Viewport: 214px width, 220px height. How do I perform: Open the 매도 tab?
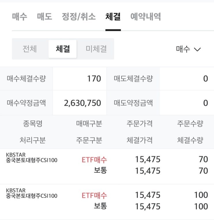point(44,16)
